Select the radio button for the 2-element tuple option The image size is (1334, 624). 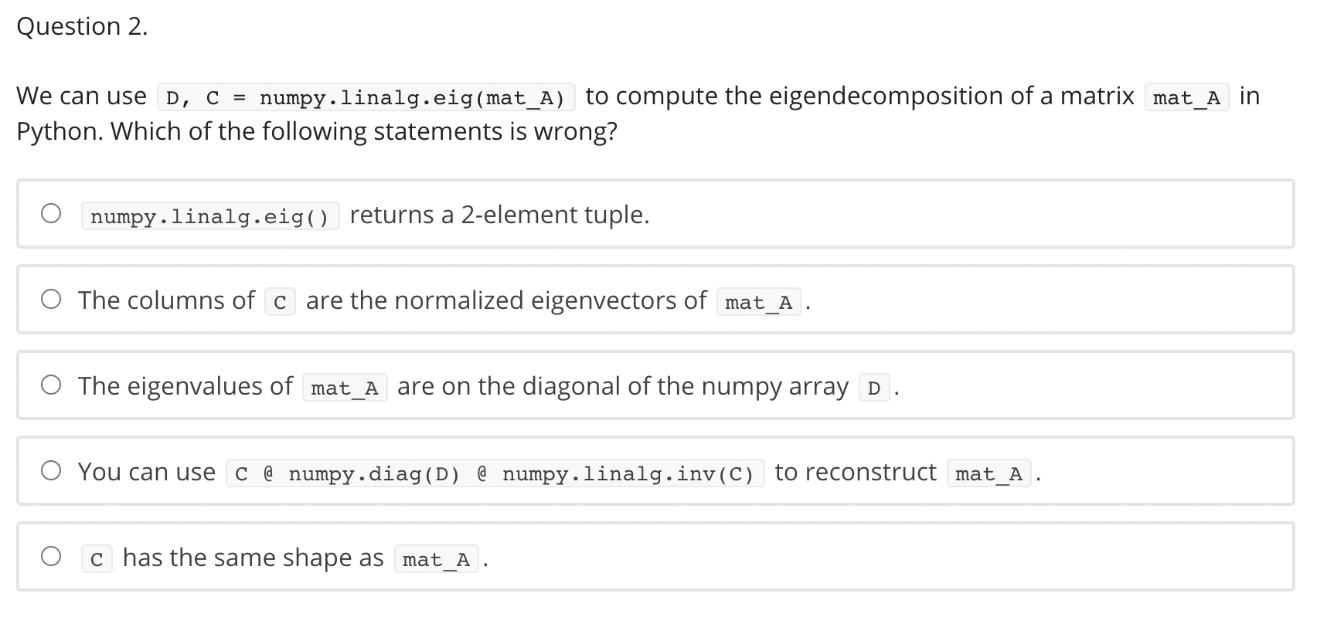(50, 213)
